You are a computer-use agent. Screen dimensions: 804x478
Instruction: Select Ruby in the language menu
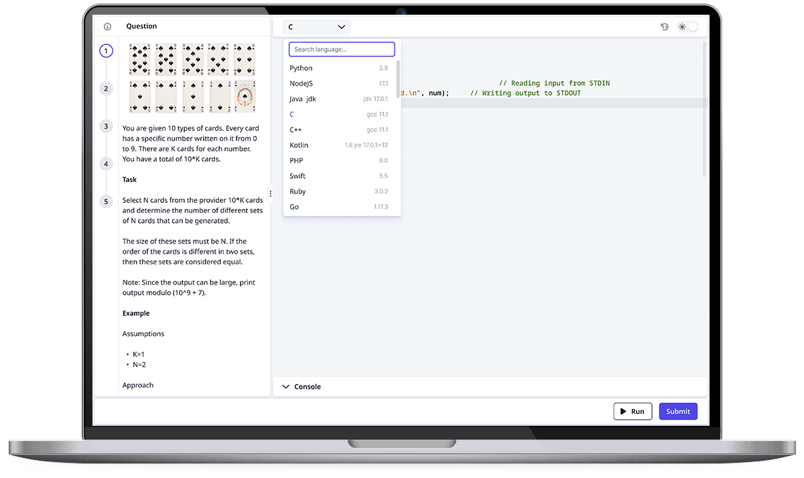[297, 191]
